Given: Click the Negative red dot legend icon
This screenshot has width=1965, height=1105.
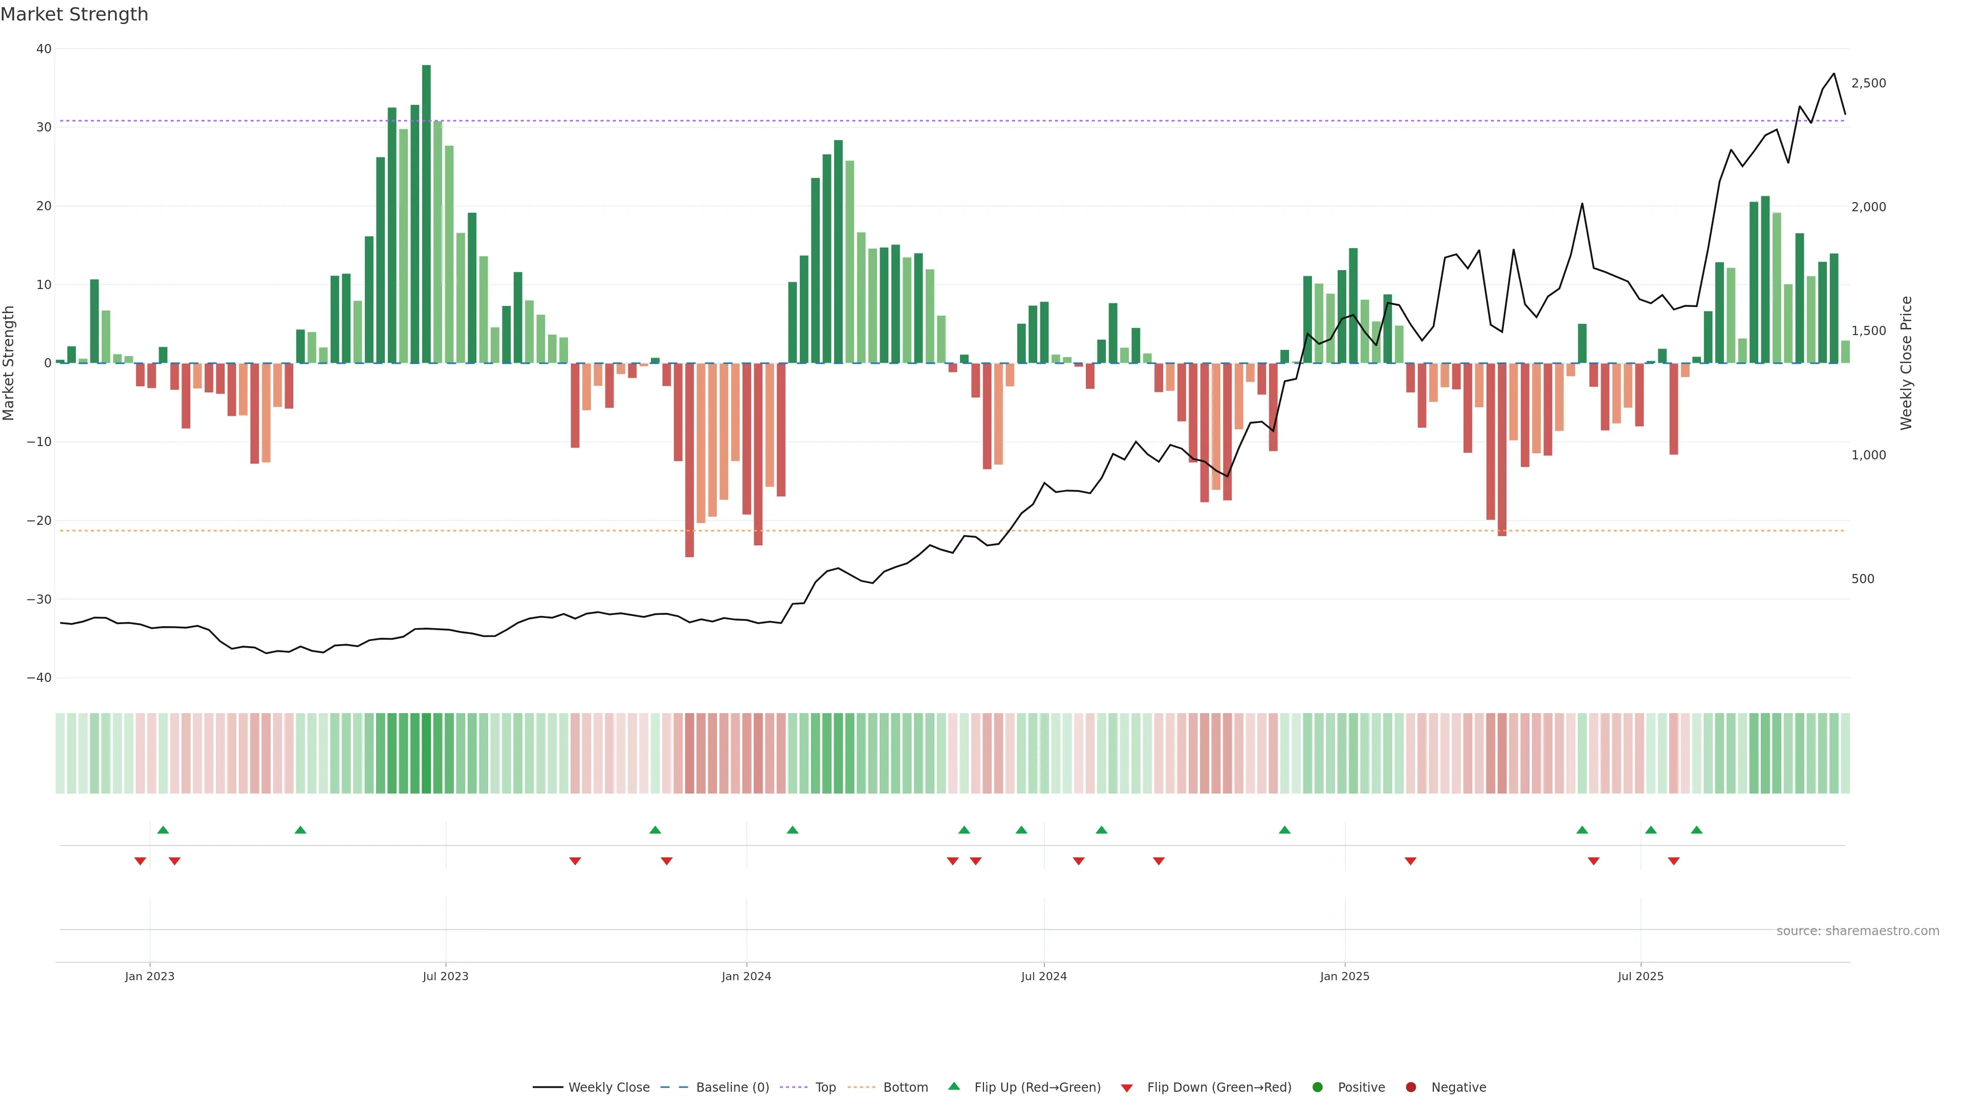Looking at the screenshot, I should point(1410,1088).
